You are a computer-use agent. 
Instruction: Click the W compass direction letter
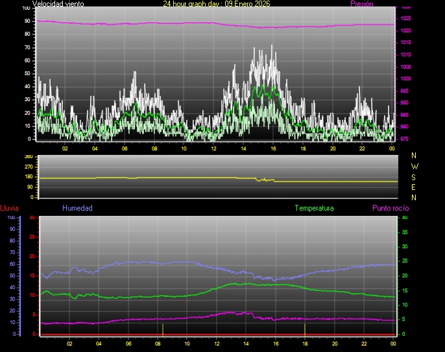click(x=415, y=166)
